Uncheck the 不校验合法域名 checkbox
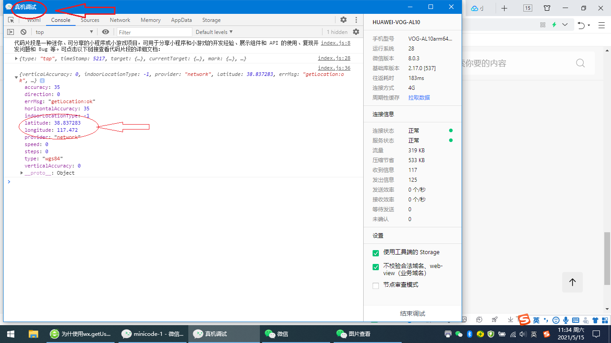This screenshot has height=343, width=611. pyautogui.click(x=376, y=267)
